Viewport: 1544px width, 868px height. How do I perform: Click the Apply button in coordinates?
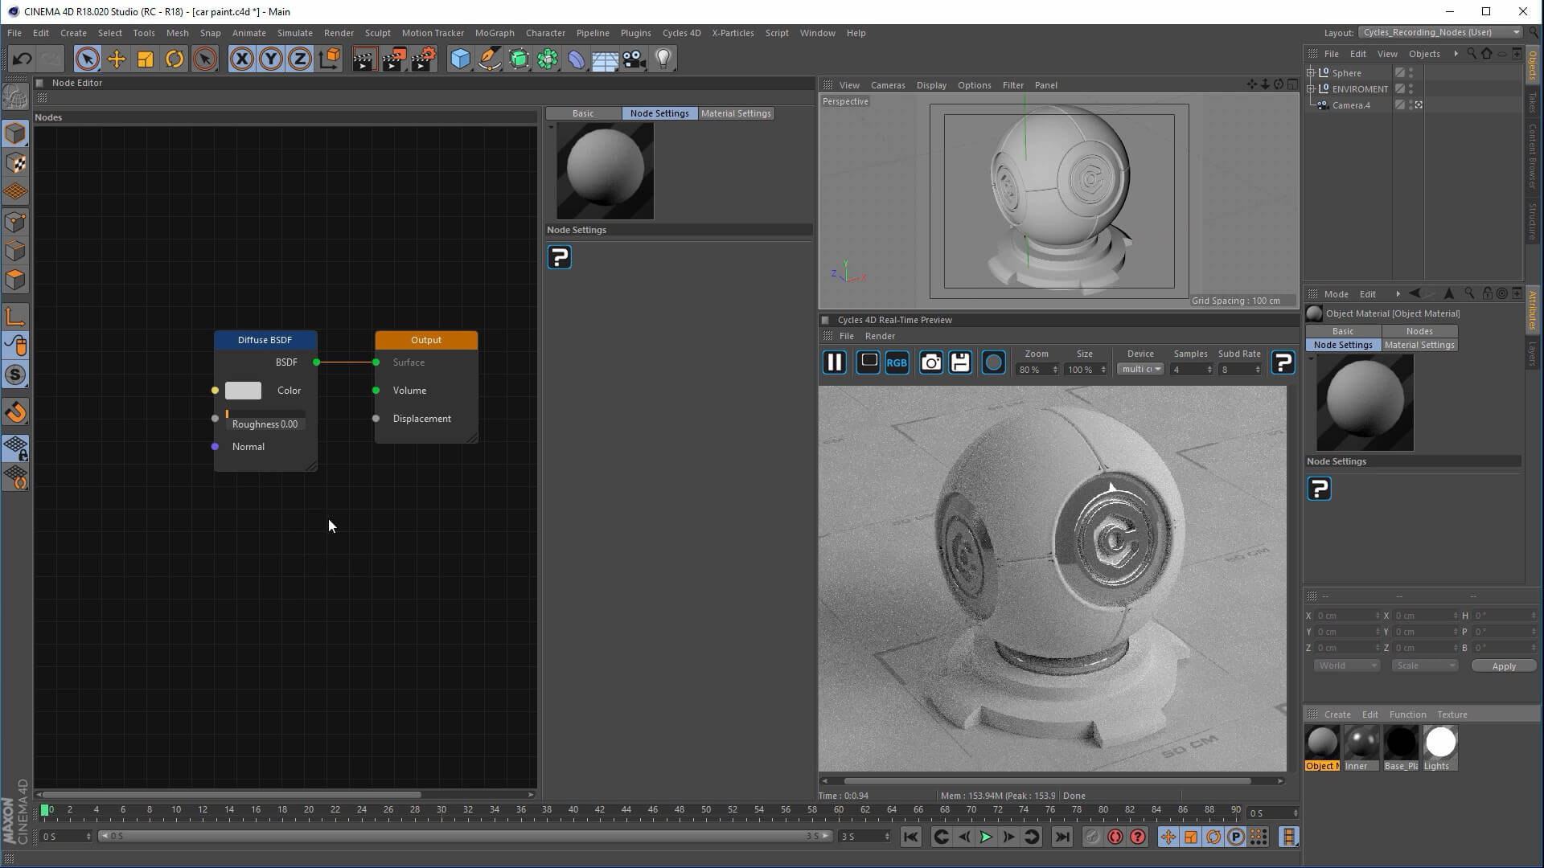point(1503,666)
